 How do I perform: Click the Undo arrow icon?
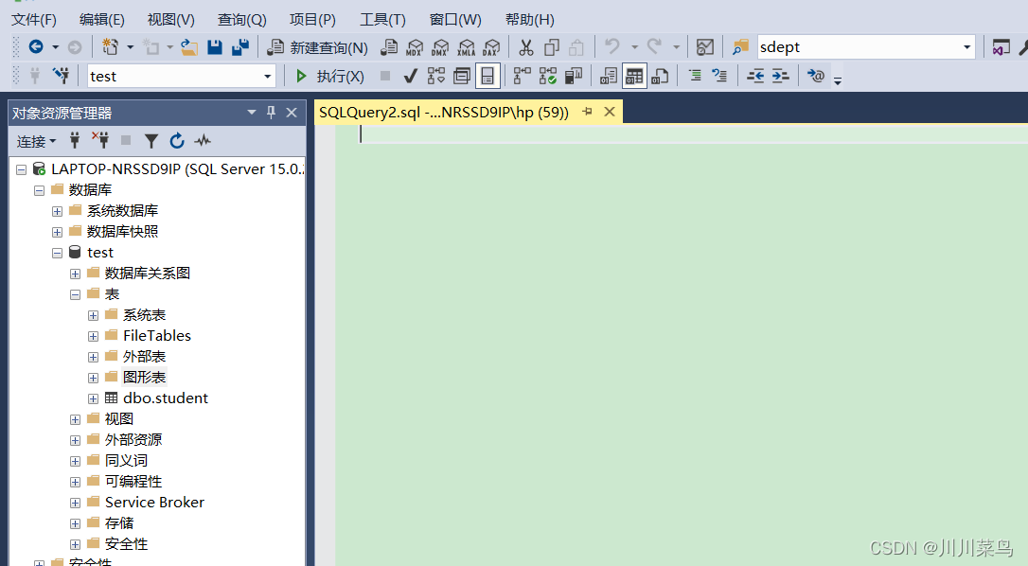[x=612, y=46]
